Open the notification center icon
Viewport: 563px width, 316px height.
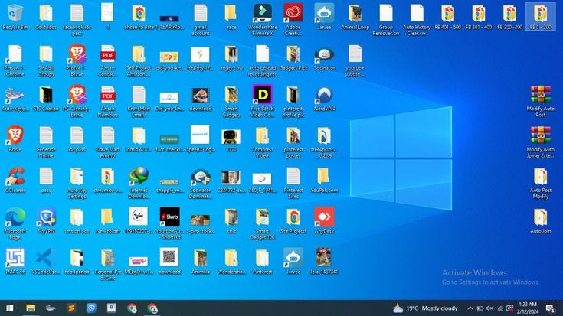click(x=551, y=308)
